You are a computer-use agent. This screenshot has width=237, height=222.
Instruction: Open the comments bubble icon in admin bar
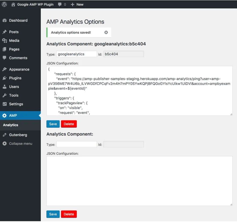click(x=60, y=5)
